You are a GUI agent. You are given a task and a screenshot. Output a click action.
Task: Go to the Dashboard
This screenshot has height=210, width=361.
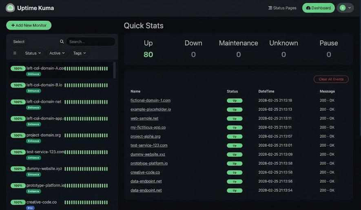(x=319, y=8)
